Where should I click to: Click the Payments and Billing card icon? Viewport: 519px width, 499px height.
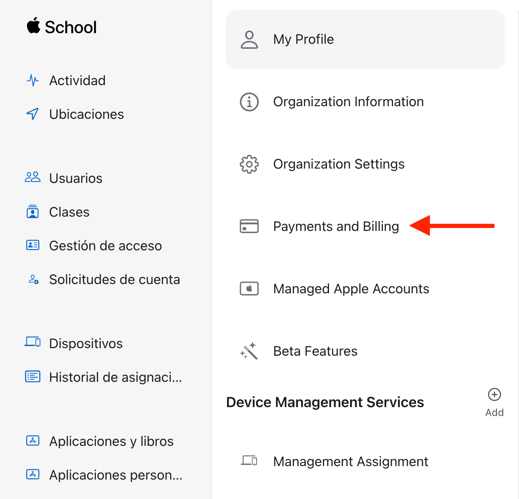[x=249, y=226]
